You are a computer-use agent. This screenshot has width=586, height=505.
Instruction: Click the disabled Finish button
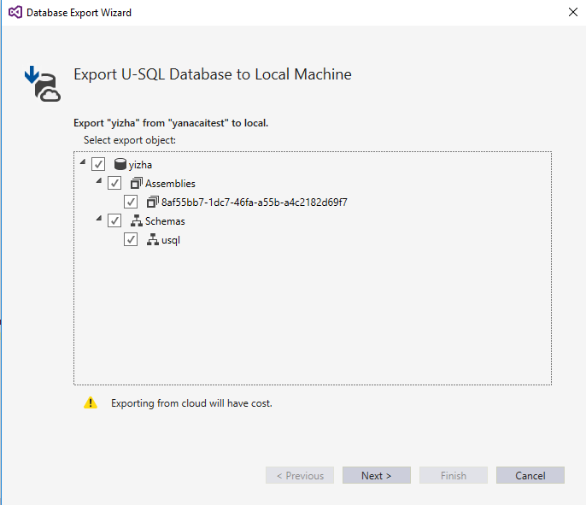[x=454, y=475]
